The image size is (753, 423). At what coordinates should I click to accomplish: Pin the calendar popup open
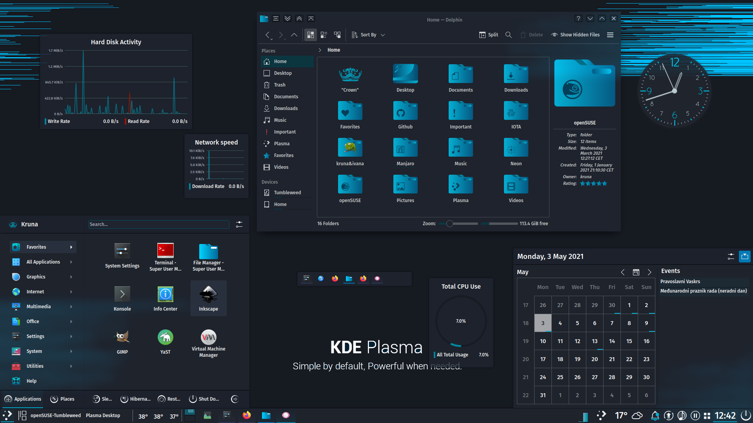[744, 257]
